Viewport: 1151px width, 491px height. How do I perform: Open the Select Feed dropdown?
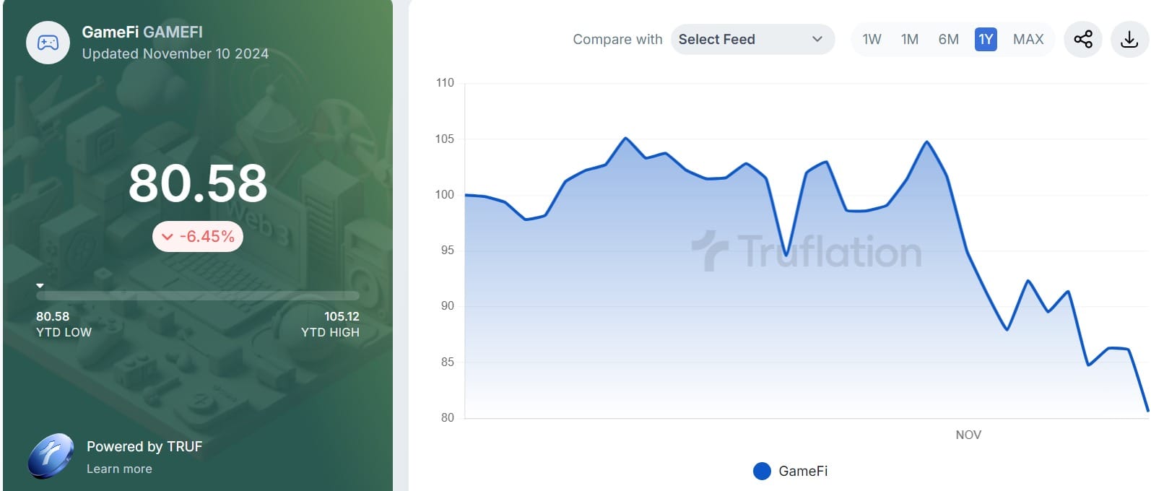tap(752, 39)
